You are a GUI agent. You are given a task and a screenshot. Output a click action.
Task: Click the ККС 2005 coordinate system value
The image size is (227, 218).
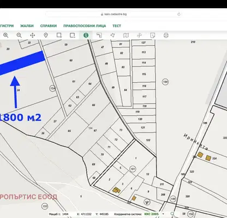click(x=152, y=214)
